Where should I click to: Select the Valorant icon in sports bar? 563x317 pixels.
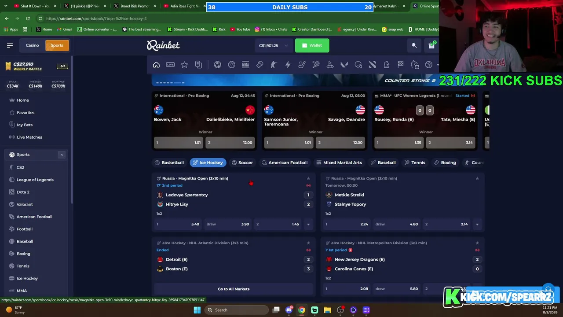tap(344, 65)
